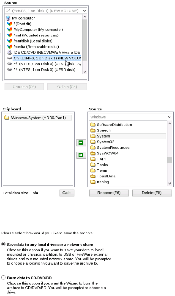175x296 pixels.
Task: Select the System32 folder
Action: [x=104, y=142]
